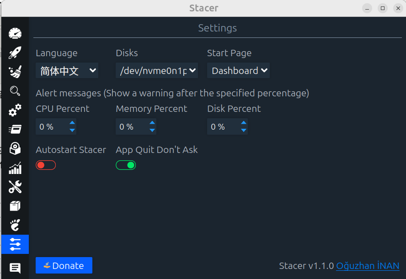This screenshot has height=279, width=406.
Task: Open the Disks dropdown list
Action: pos(157,71)
